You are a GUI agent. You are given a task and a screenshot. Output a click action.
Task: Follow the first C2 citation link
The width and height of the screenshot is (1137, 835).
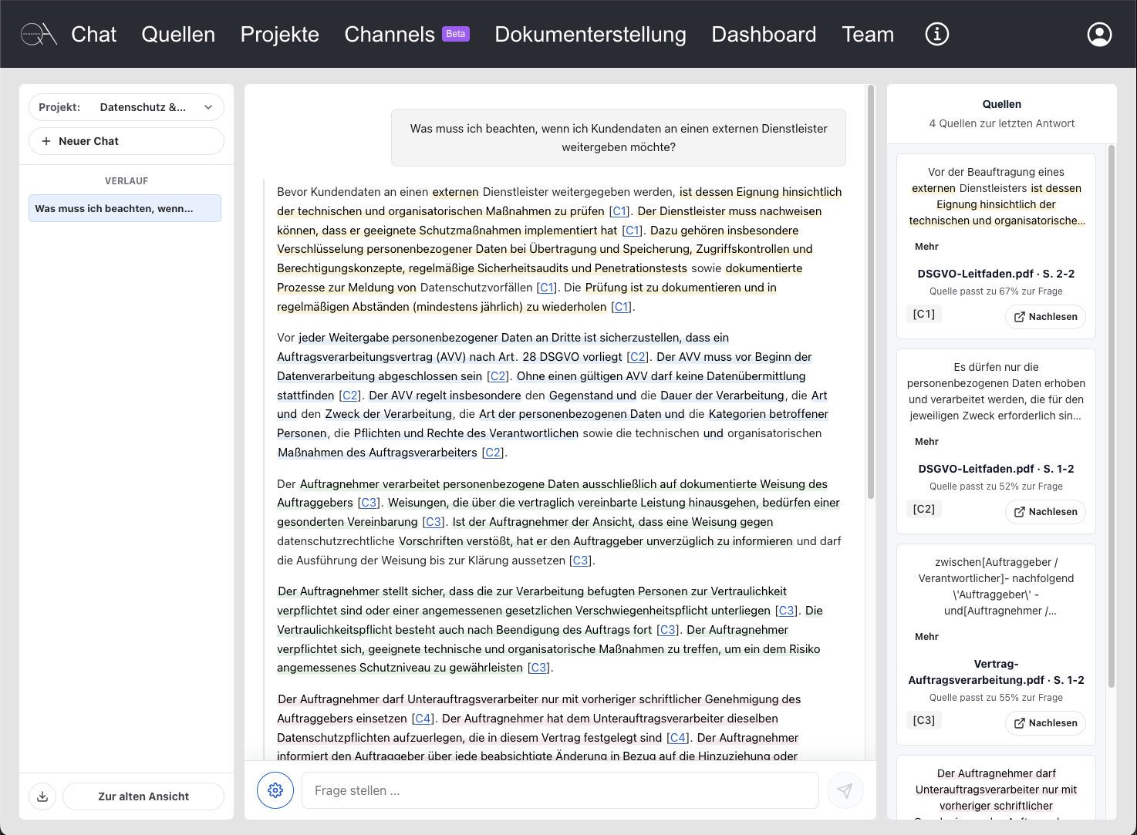click(638, 357)
